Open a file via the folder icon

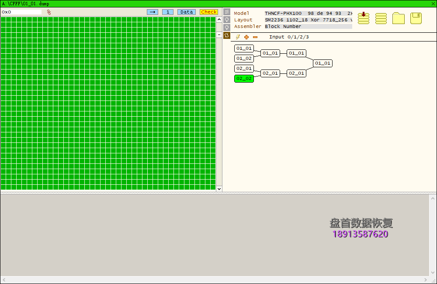[x=398, y=18]
